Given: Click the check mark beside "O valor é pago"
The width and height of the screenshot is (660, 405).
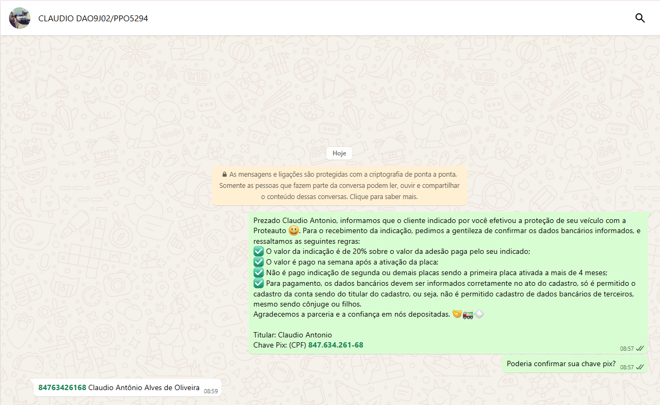Looking at the screenshot, I should pos(259,262).
